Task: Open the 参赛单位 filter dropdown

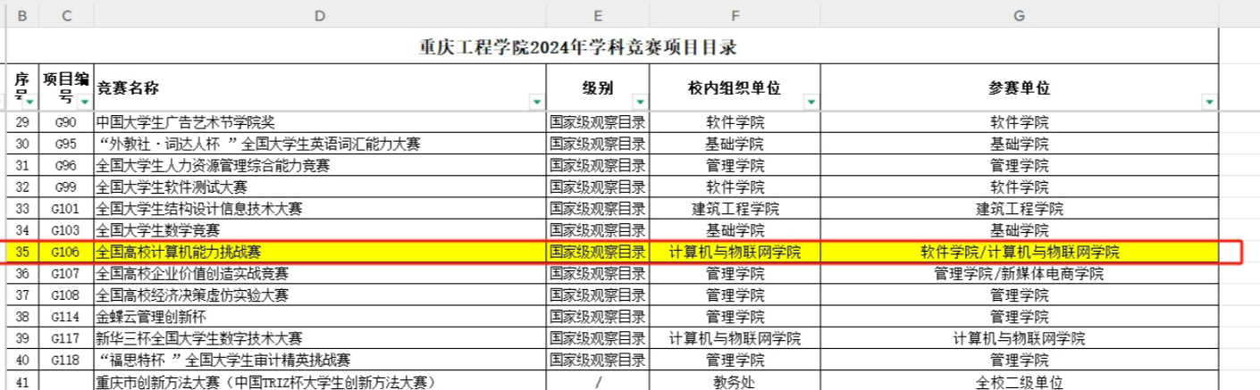Action: point(1210,104)
